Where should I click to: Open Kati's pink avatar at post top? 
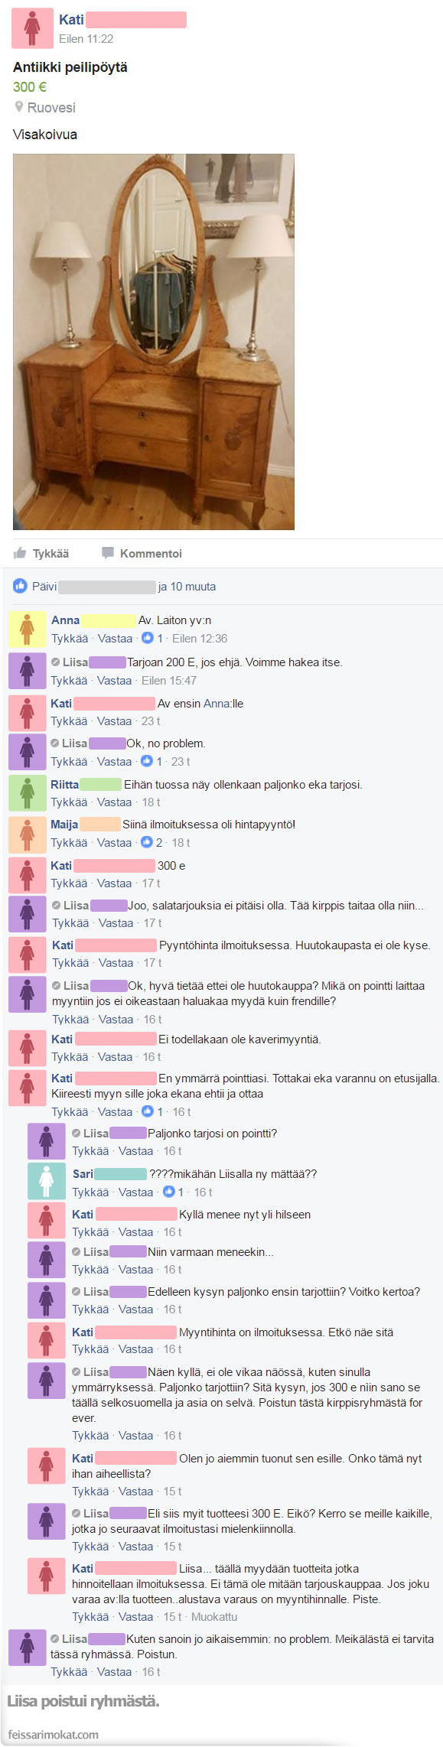pos(31,28)
